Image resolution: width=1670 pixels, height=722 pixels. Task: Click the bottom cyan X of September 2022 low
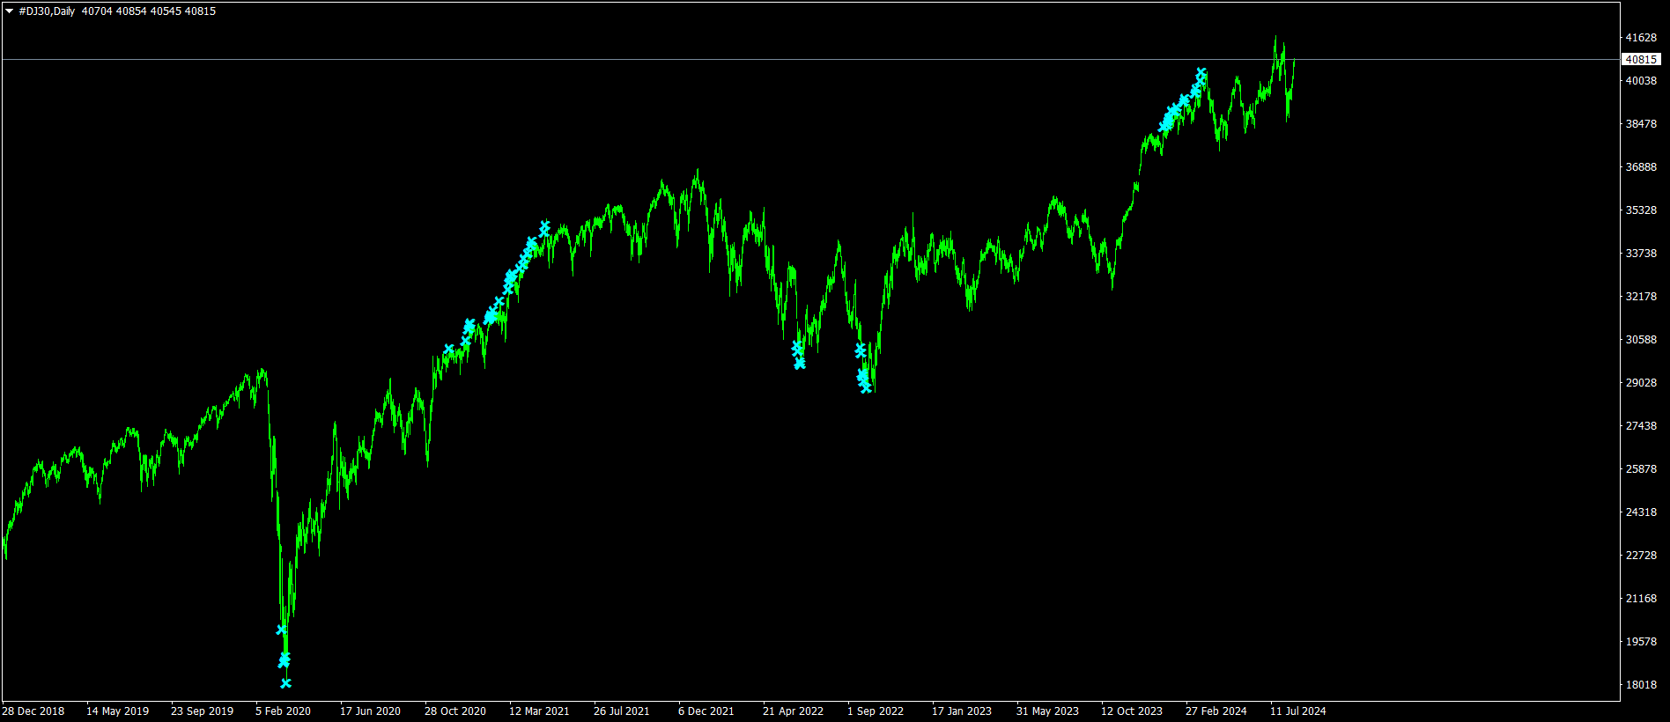click(x=866, y=387)
